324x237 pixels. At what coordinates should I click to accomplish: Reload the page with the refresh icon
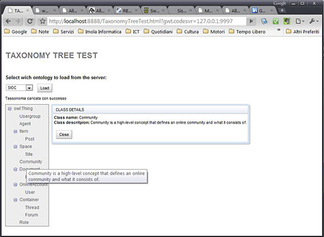click(30, 21)
